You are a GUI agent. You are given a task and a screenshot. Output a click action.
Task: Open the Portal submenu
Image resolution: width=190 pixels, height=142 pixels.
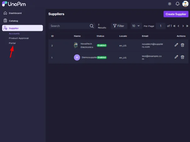click(x=12, y=43)
